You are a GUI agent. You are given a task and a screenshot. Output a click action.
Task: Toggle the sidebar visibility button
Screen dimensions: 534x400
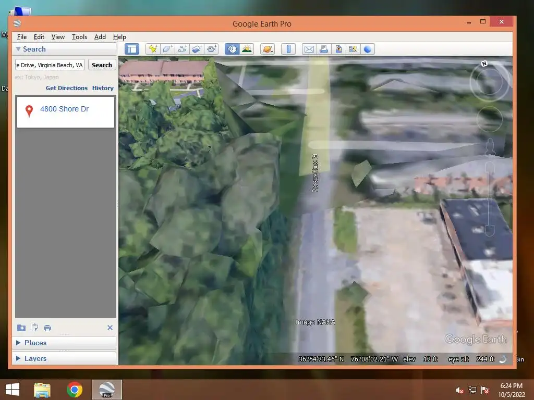132,49
